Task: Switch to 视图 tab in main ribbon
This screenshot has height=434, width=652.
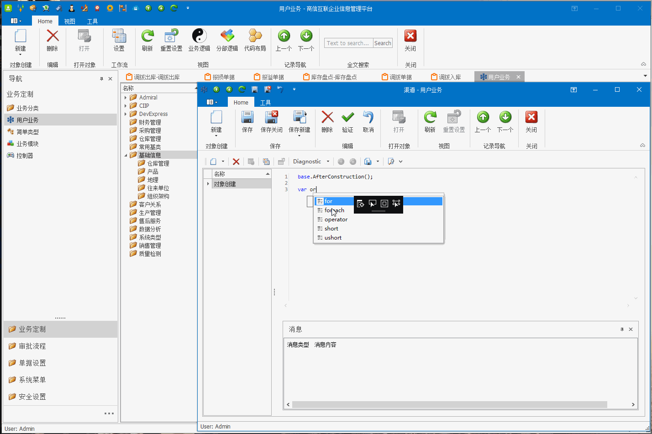Action: 69,21
